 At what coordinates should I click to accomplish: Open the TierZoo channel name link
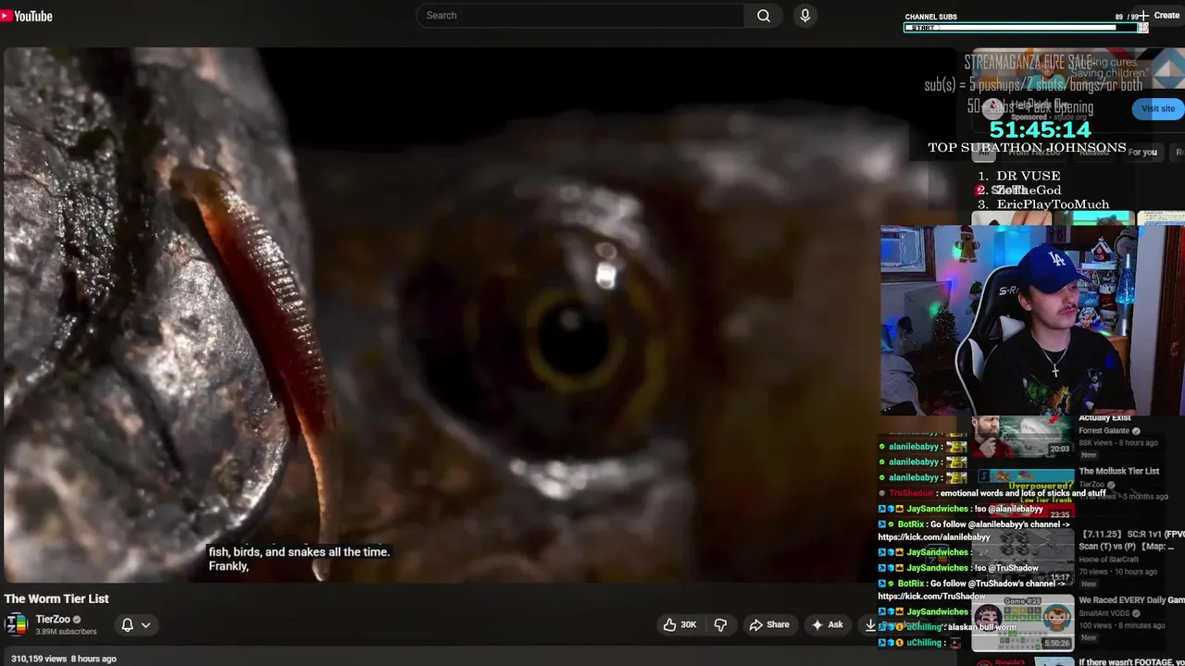pos(53,620)
